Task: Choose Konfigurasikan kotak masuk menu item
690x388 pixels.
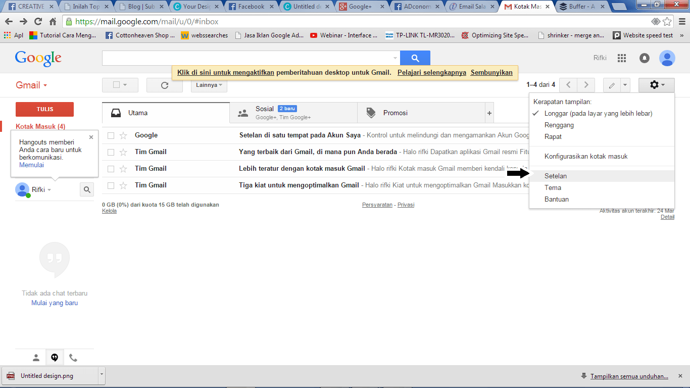Action: tap(602, 157)
